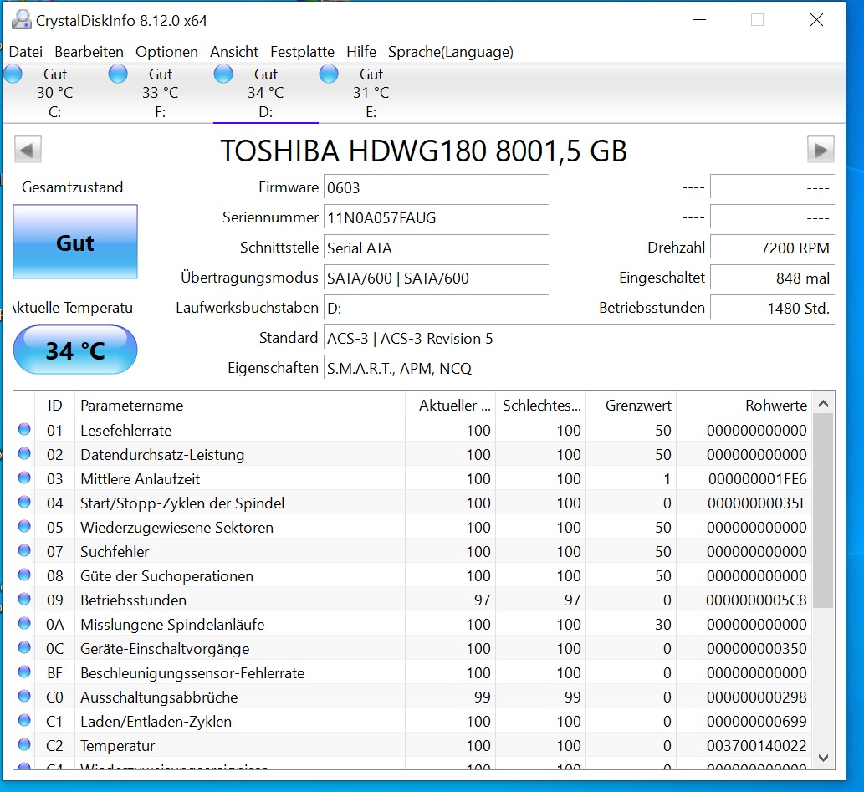Click status orb of Misslungene Spindelanläufe row
The height and width of the screenshot is (792, 864).
pos(24,623)
